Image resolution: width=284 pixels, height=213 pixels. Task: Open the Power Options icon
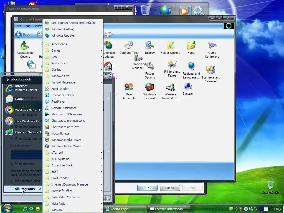(x=150, y=71)
